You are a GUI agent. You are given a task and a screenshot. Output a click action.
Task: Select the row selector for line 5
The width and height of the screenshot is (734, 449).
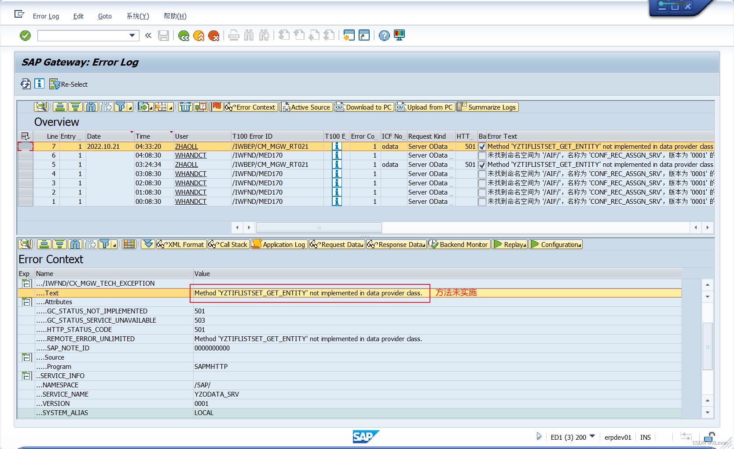click(26, 165)
